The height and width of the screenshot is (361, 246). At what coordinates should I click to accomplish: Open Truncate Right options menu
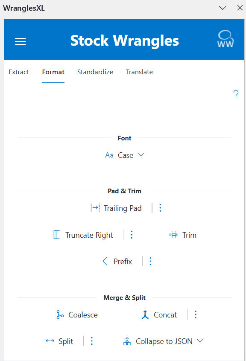click(x=132, y=235)
